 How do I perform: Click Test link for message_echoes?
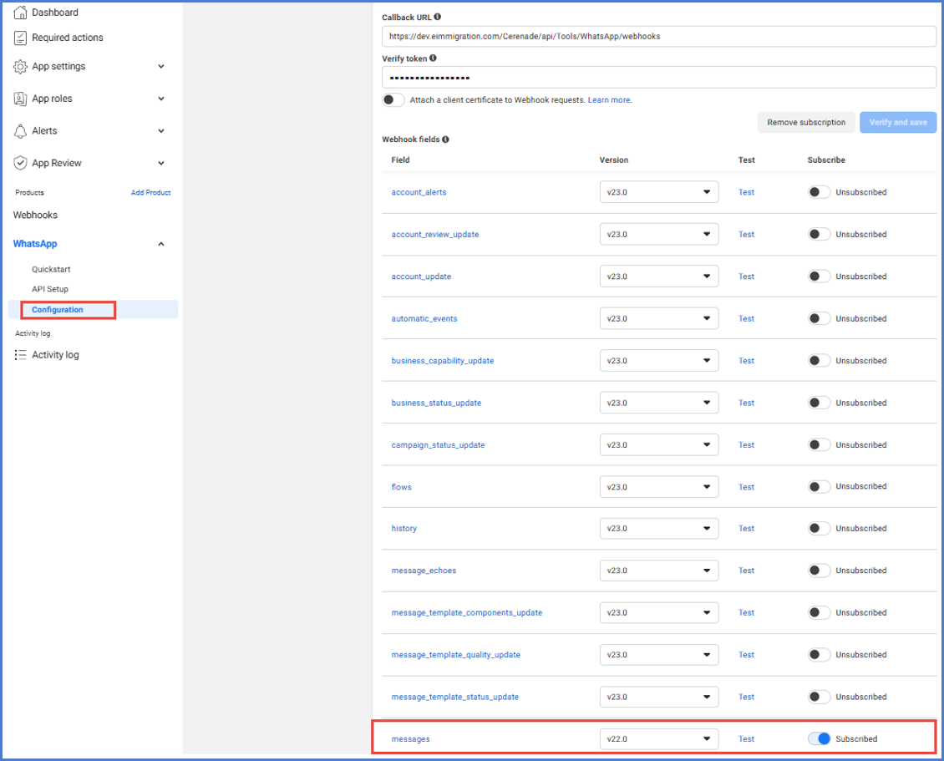point(746,571)
